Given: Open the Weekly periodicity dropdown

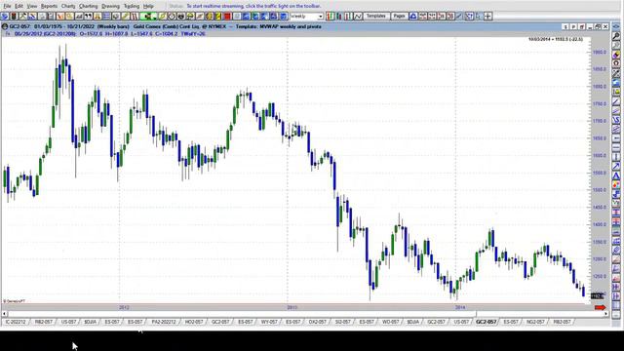Looking at the screenshot, I should coord(306,17).
